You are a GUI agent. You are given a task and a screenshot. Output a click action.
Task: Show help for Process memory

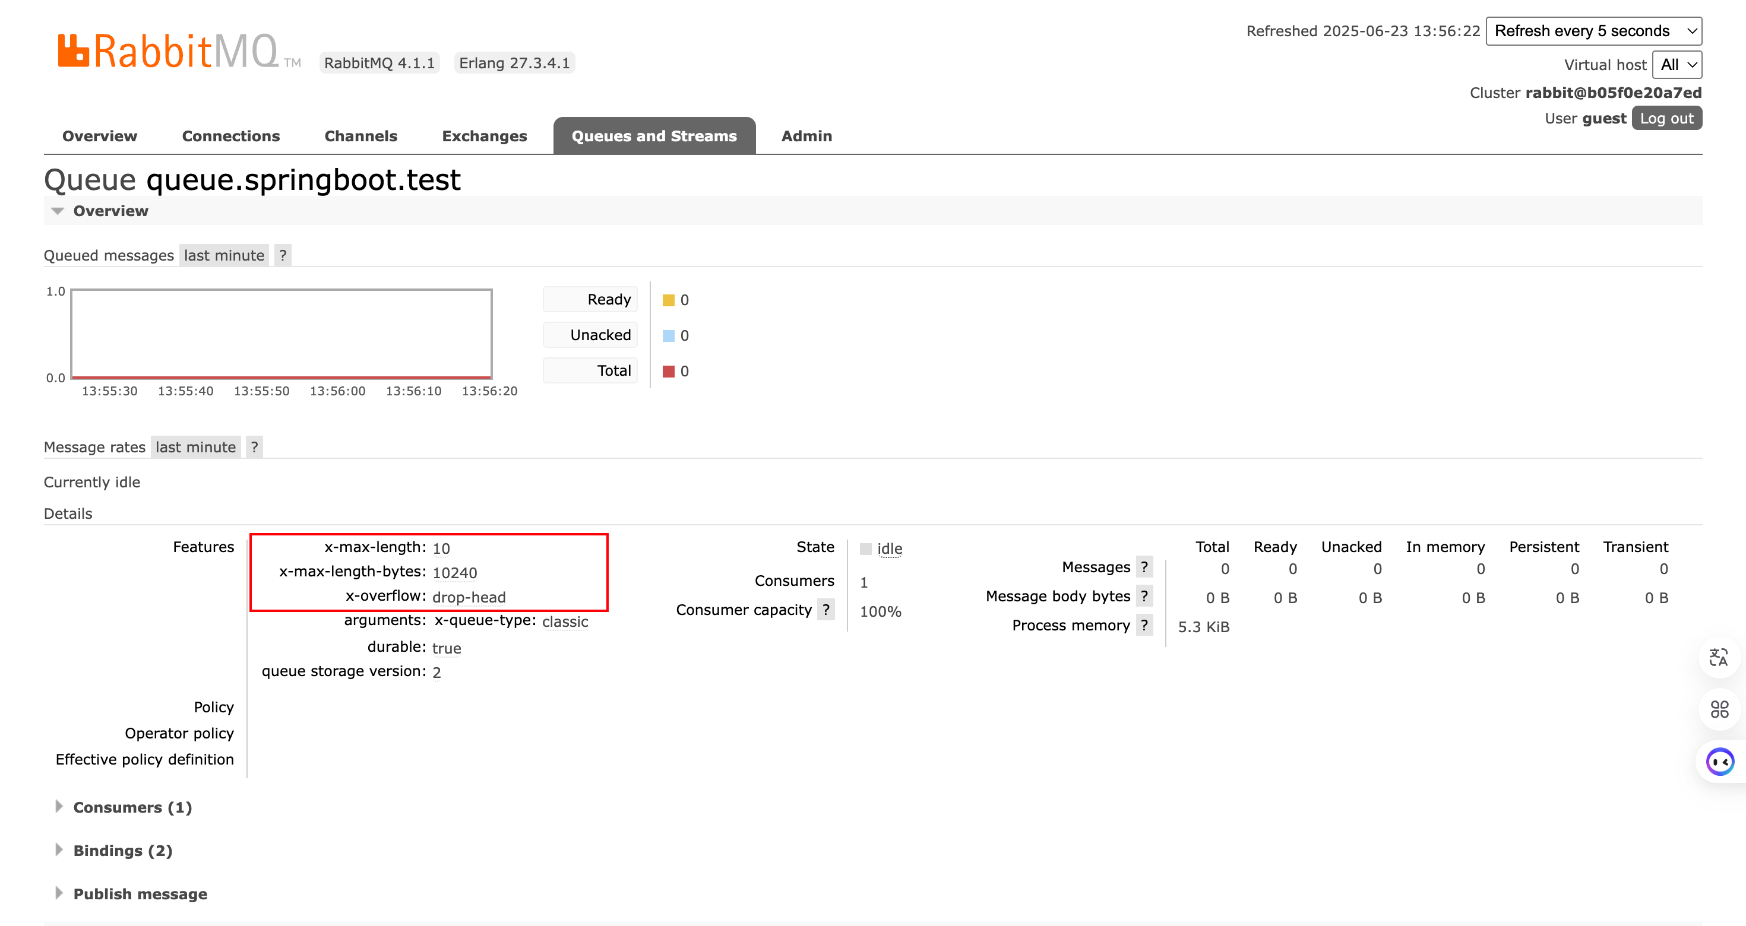coord(1144,625)
